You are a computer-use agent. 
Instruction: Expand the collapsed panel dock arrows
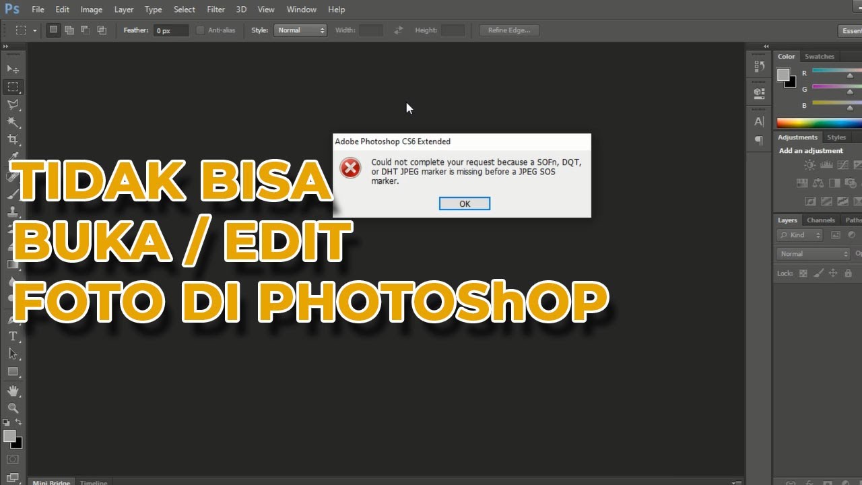tap(765, 46)
